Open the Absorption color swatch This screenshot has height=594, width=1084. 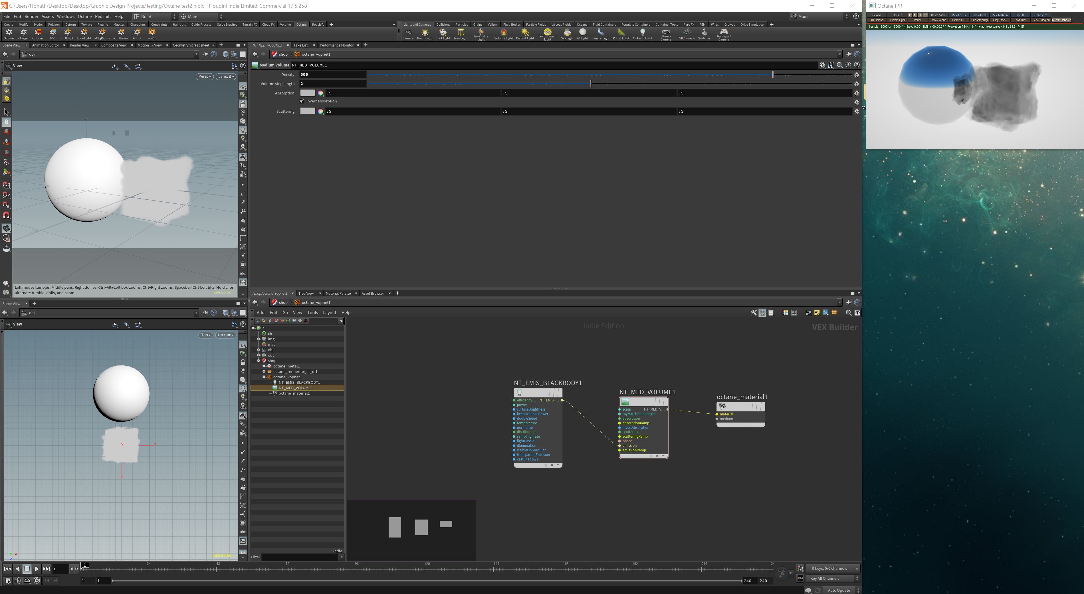[307, 93]
